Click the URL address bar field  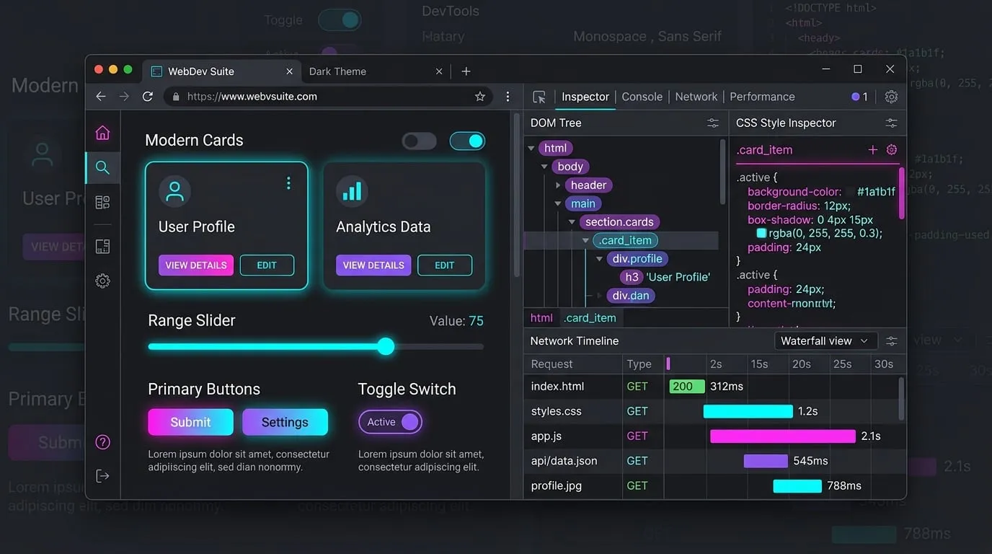coord(328,97)
